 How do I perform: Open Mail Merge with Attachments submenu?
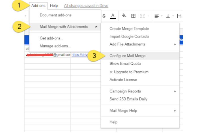pyautogui.click(x=65, y=27)
